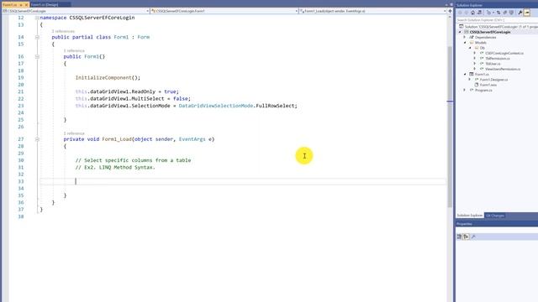The image size is (538, 302).
Task: Click comment 'Ex2. LINQ Method Syntax.'
Action: (x=119, y=168)
